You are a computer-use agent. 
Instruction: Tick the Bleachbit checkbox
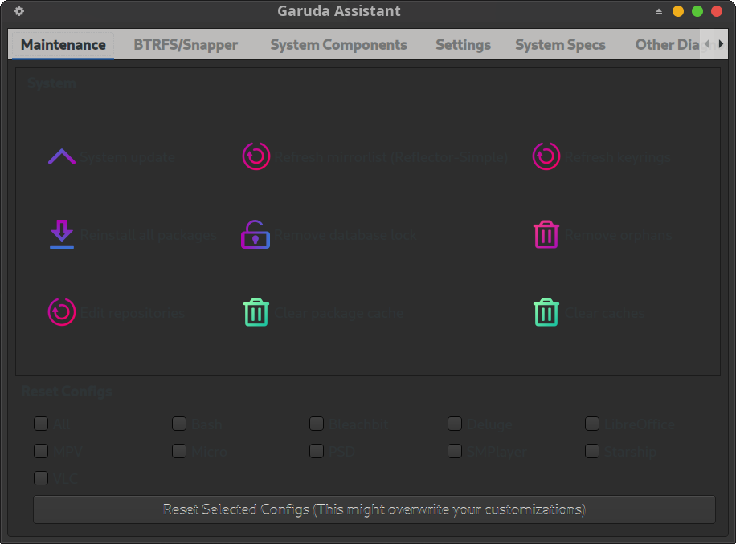(317, 424)
